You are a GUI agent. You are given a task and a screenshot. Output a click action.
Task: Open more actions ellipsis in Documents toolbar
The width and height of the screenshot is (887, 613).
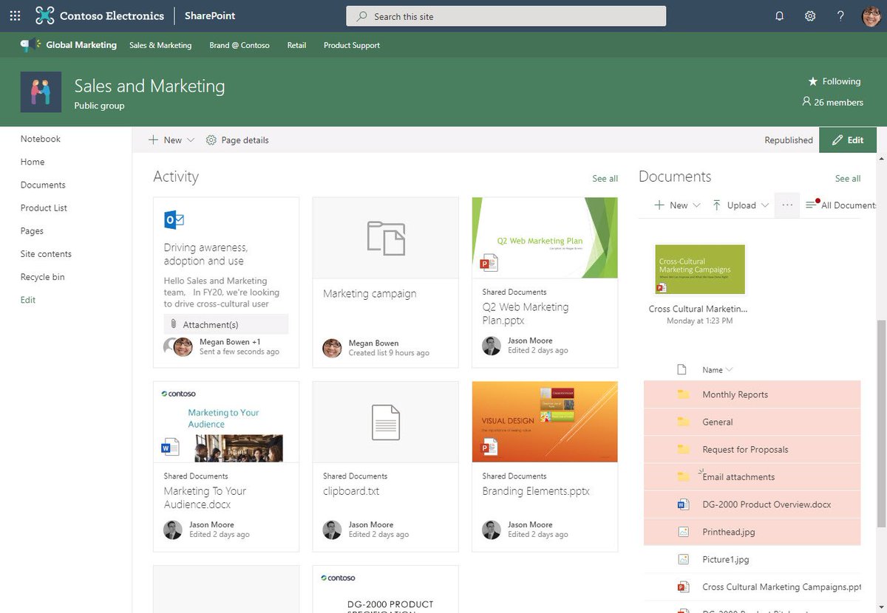click(786, 205)
